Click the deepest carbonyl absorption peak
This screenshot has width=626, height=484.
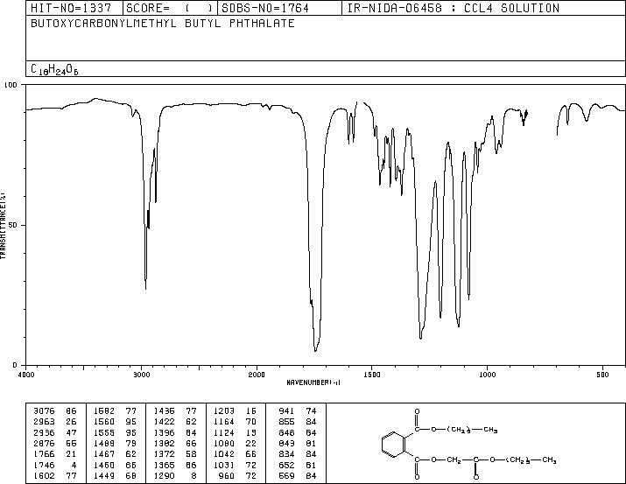[315, 350]
